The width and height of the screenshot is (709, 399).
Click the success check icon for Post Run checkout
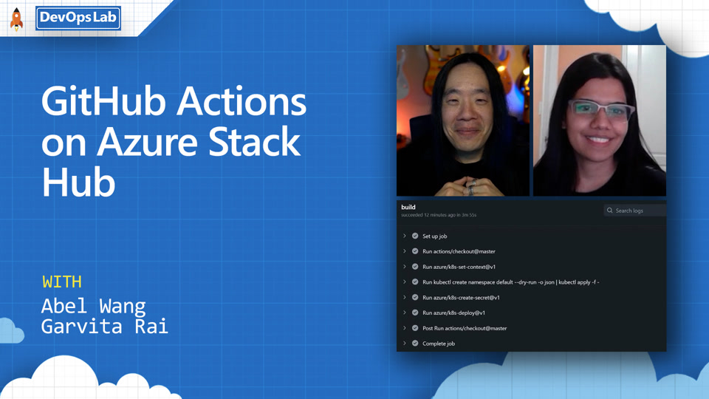(415, 328)
